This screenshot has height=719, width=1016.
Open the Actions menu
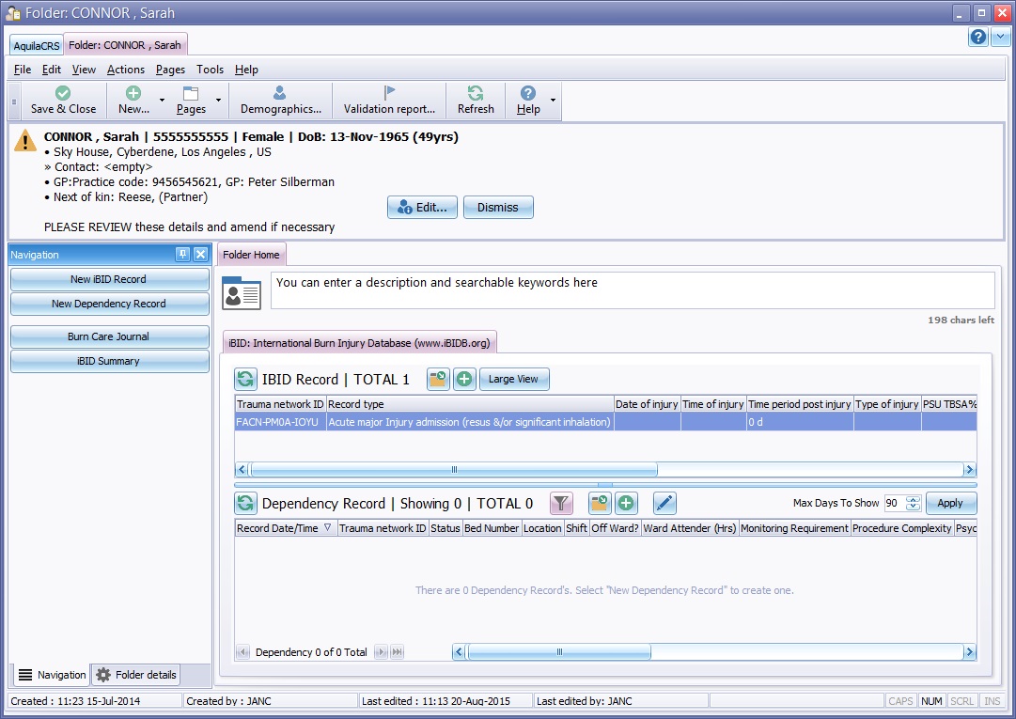coord(125,70)
